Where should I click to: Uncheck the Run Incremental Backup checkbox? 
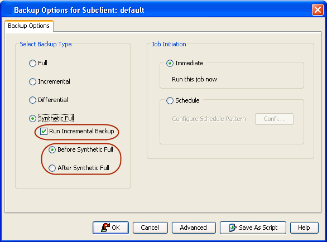click(x=44, y=132)
